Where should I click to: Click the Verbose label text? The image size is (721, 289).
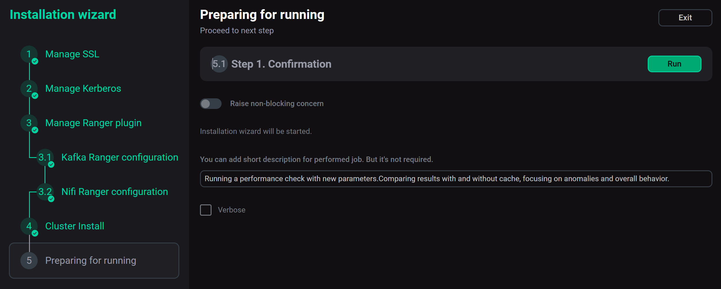(x=232, y=210)
